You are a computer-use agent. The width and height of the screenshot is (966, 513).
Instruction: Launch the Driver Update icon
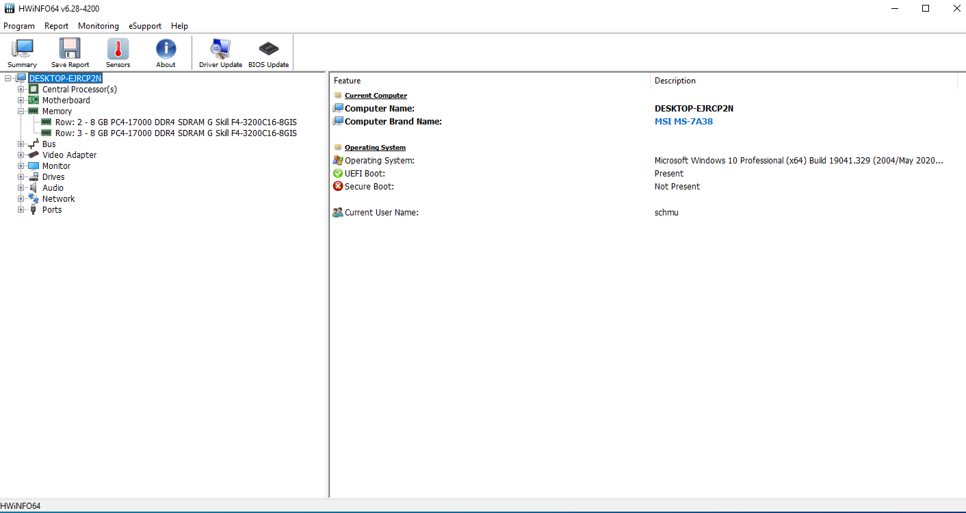(x=220, y=49)
